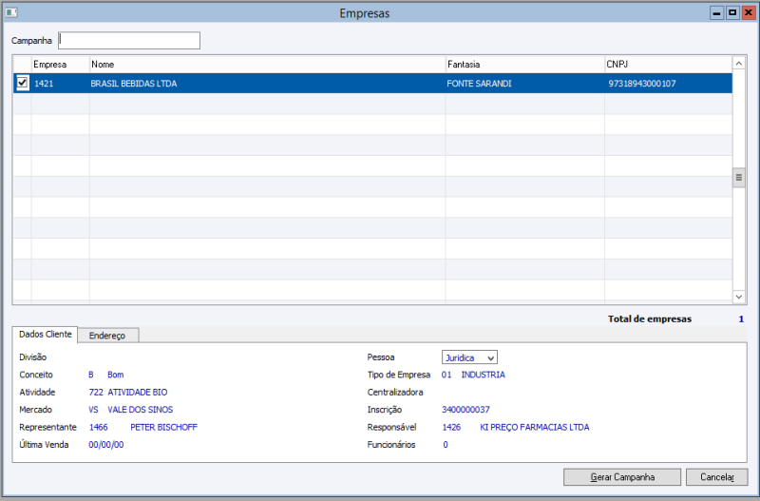The image size is (760, 501).
Task: Click the vertical scrollbar thumb
Action: click(739, 179)
